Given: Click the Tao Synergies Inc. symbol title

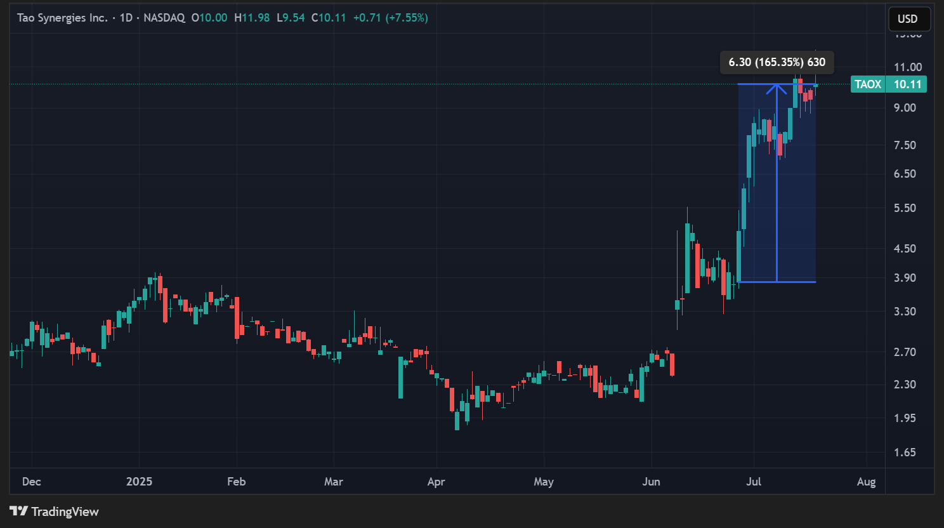Looking at the screenshot, I should [62, 18].
